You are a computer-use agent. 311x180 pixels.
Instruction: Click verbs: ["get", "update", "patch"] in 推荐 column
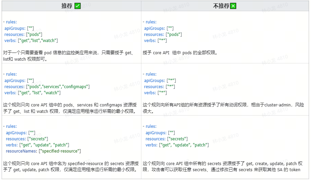pyautogui.click(x=37, y=145)
